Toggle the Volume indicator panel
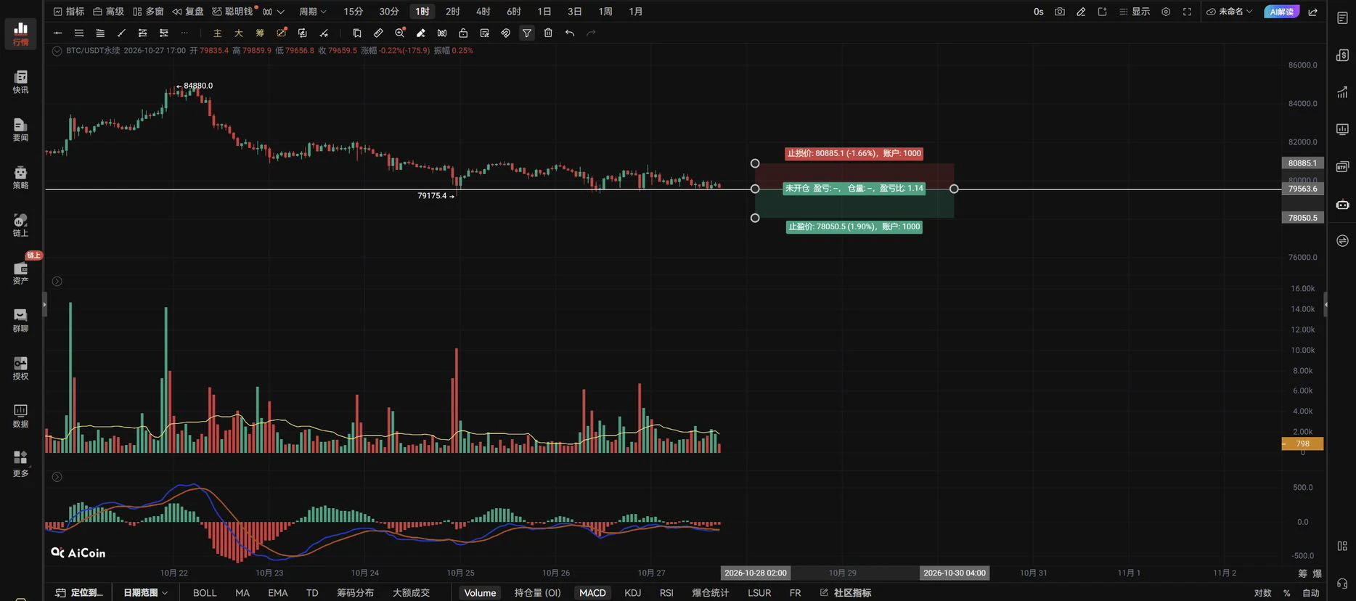 [x=480, y=592]
